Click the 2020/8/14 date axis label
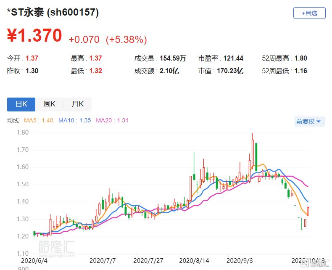332x270 pixels. point(194,260)
